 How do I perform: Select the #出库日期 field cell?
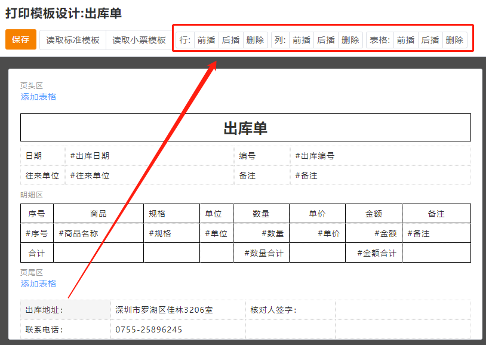(149, 156)
